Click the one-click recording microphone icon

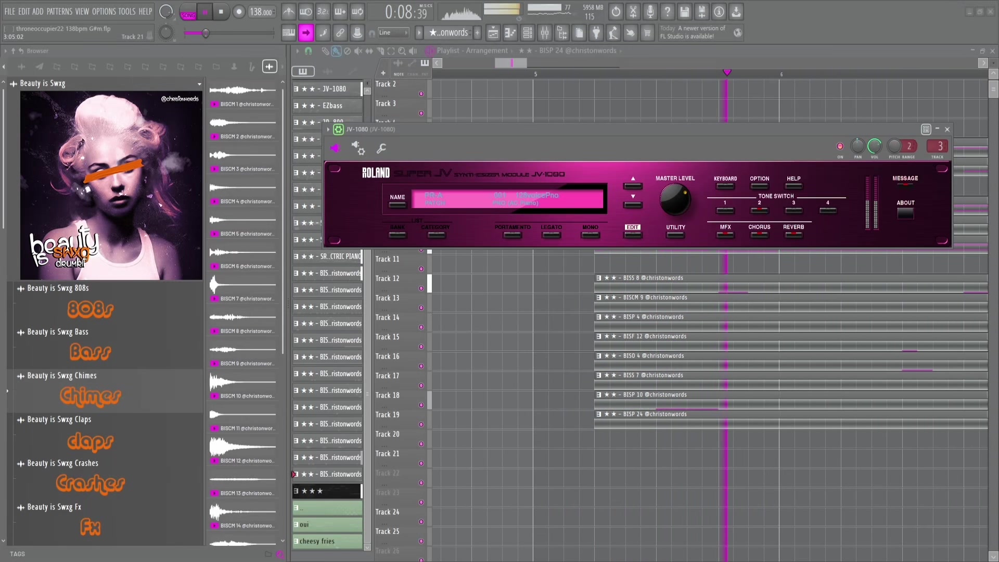pos(650,11)
